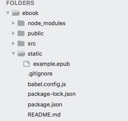Open babel.config.js in the editor

[x=47, y=84]
